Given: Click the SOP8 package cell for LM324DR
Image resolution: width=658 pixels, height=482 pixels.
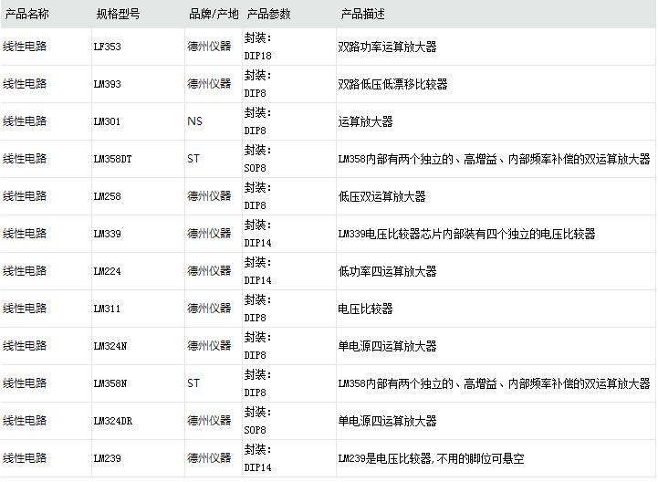Looking at the screenshot, I should pos(256,429).
